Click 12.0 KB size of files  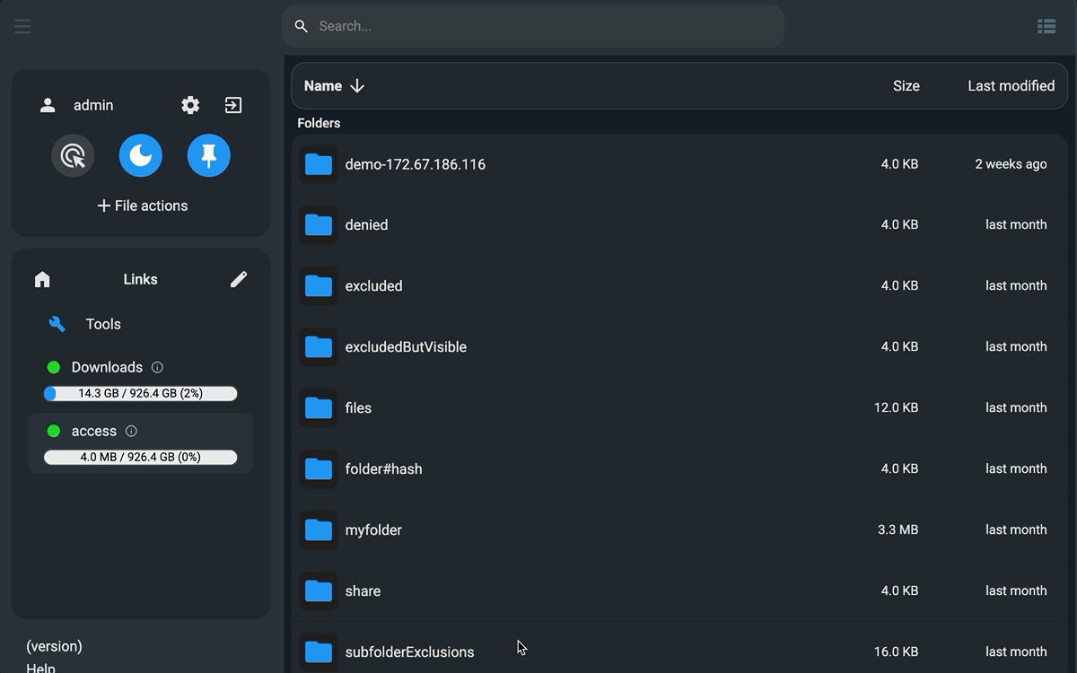[896, 407]
